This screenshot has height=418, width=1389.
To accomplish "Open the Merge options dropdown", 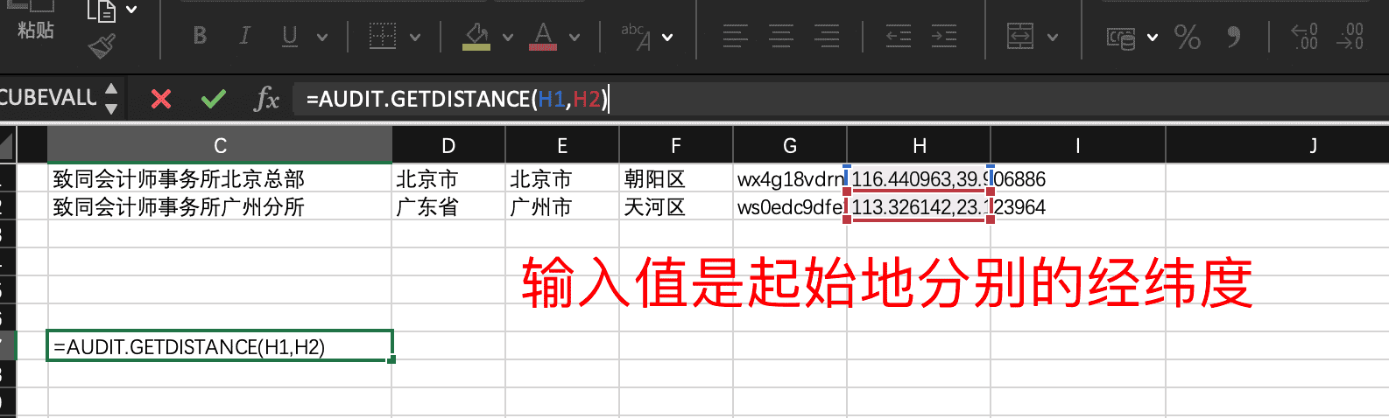I will 1053,37.
